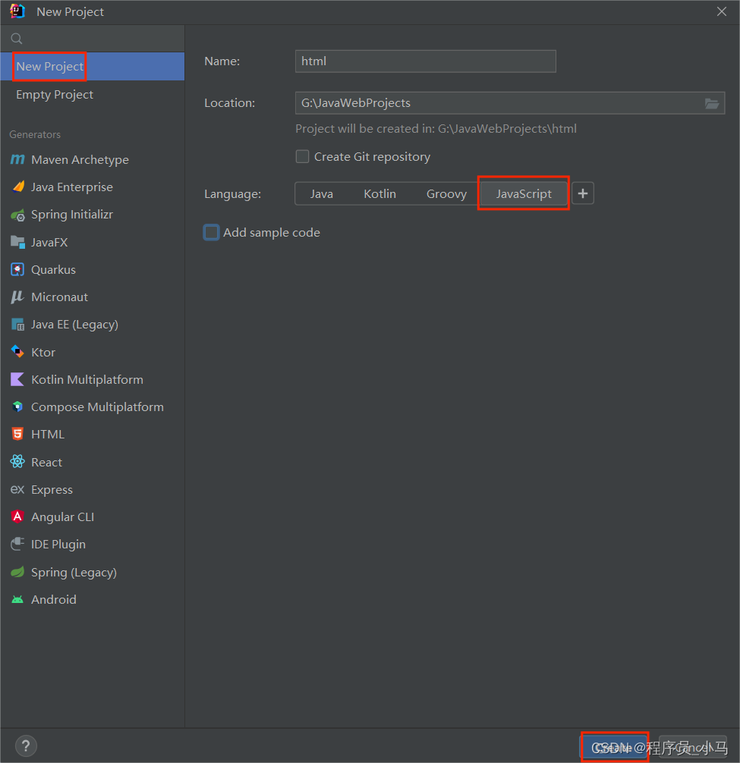Choose the Micronaut label
Screen dimensions: 740x763
(59, 297)
